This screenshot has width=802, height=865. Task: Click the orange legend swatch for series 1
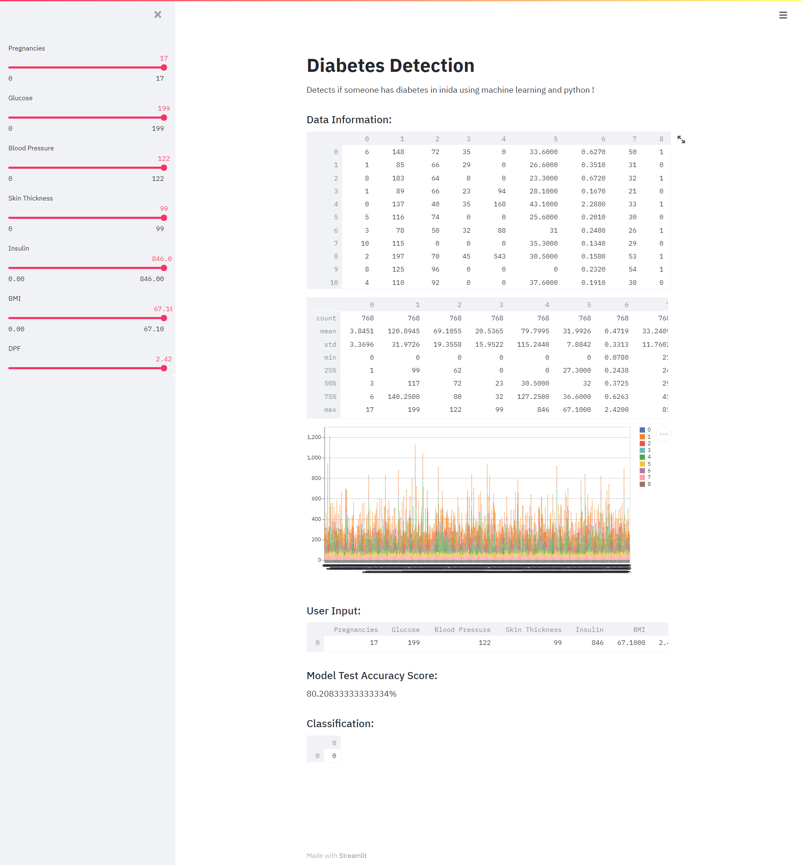click(x=642, y=436)
